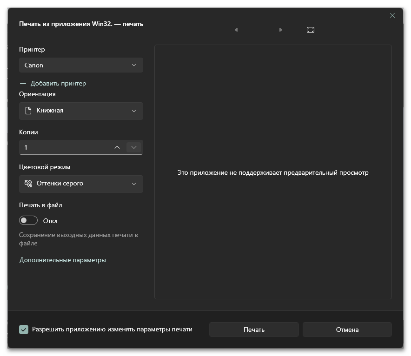Open the Дополнительные параметры link

[63, 260]
